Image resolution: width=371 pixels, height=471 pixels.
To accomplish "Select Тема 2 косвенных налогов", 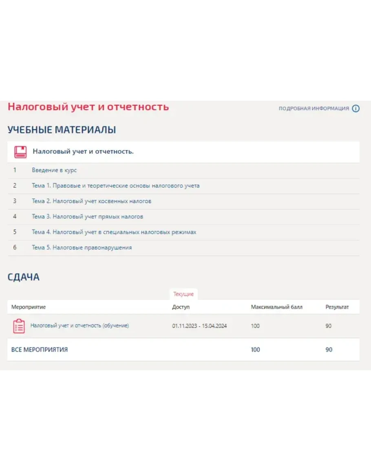I will tap(92, 201).
